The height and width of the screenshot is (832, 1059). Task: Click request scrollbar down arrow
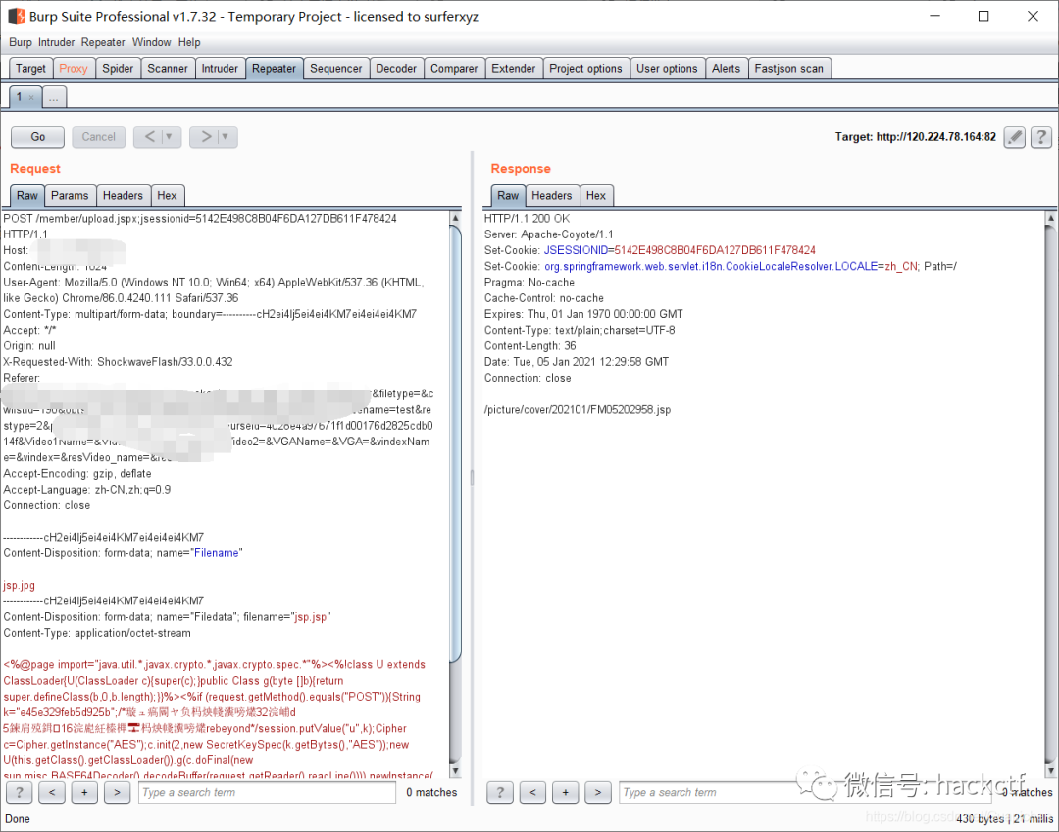(x=455, y=770)
